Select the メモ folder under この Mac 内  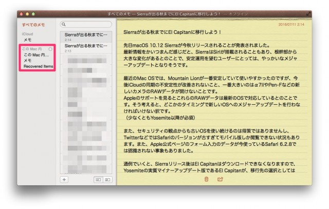[x=27, y=61]
